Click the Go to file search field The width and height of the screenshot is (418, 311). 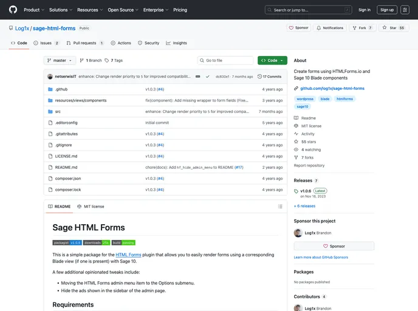pyautogui.click(x=225, y=61)
